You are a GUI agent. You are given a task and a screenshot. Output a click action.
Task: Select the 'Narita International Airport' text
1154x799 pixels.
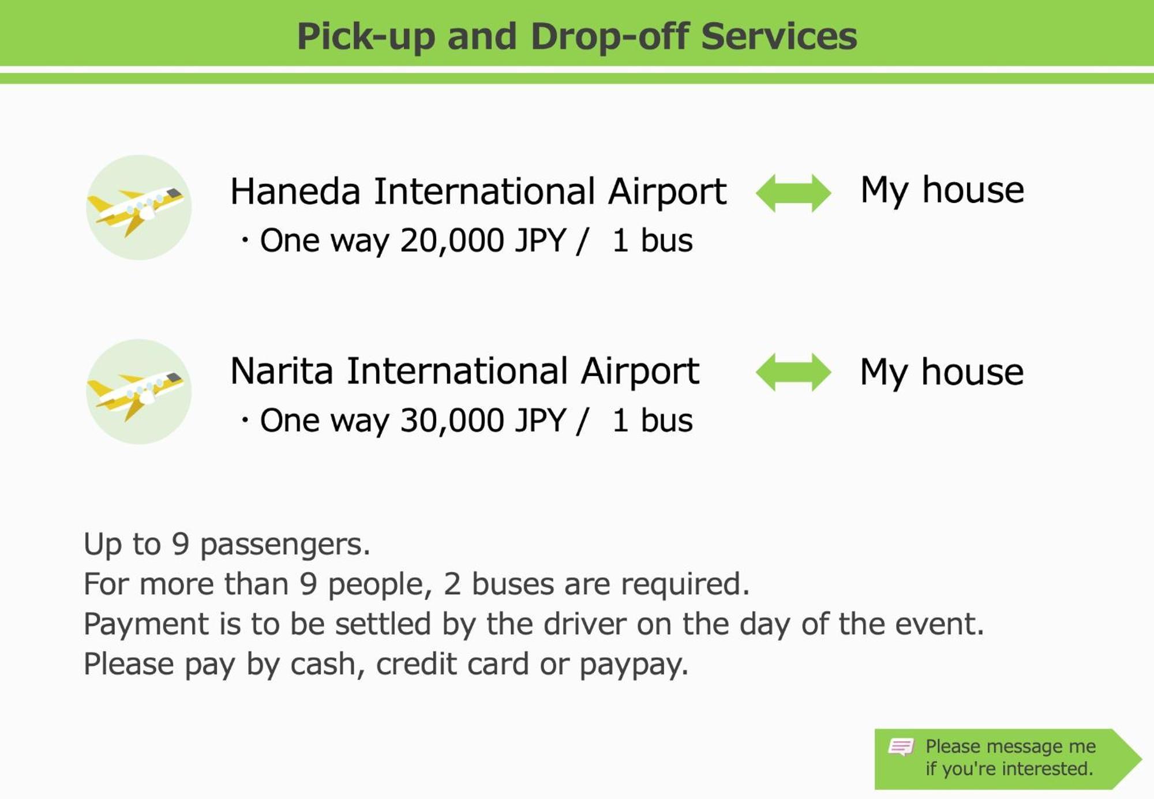tap(465, 372)
